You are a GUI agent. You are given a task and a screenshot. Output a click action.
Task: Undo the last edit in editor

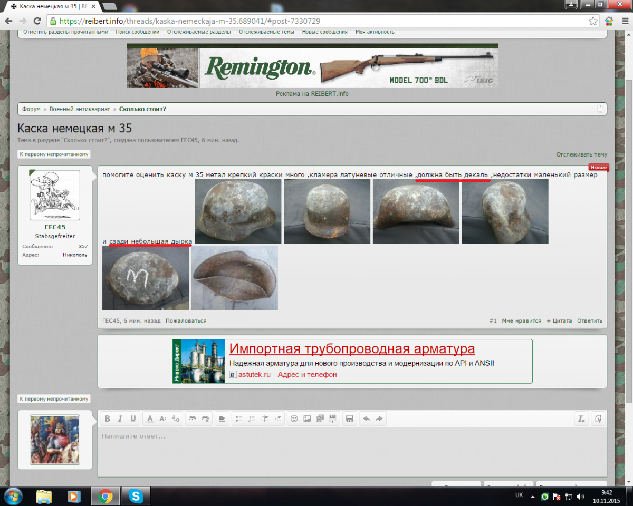coord(367,419)
